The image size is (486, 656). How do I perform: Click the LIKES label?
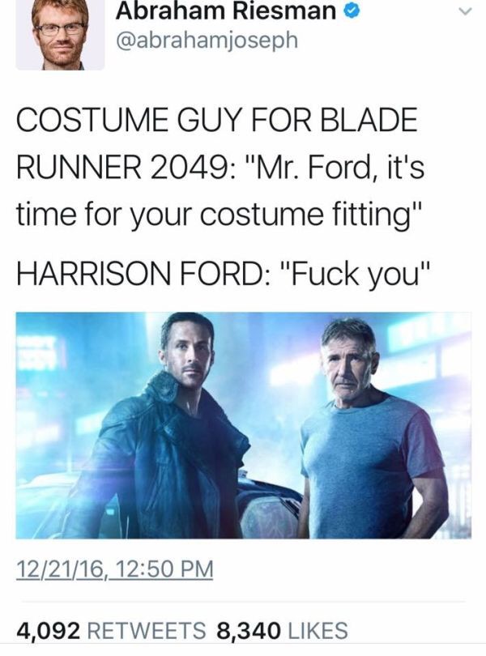pos(318,630)
